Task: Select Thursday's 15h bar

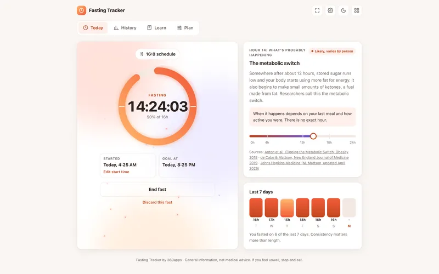Action: (287, 208)
